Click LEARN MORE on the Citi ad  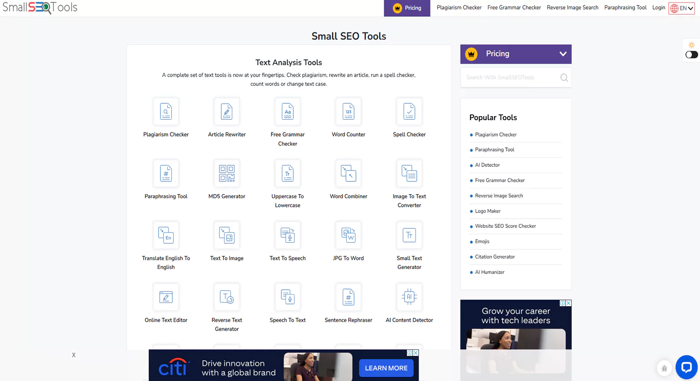[385, 368]
